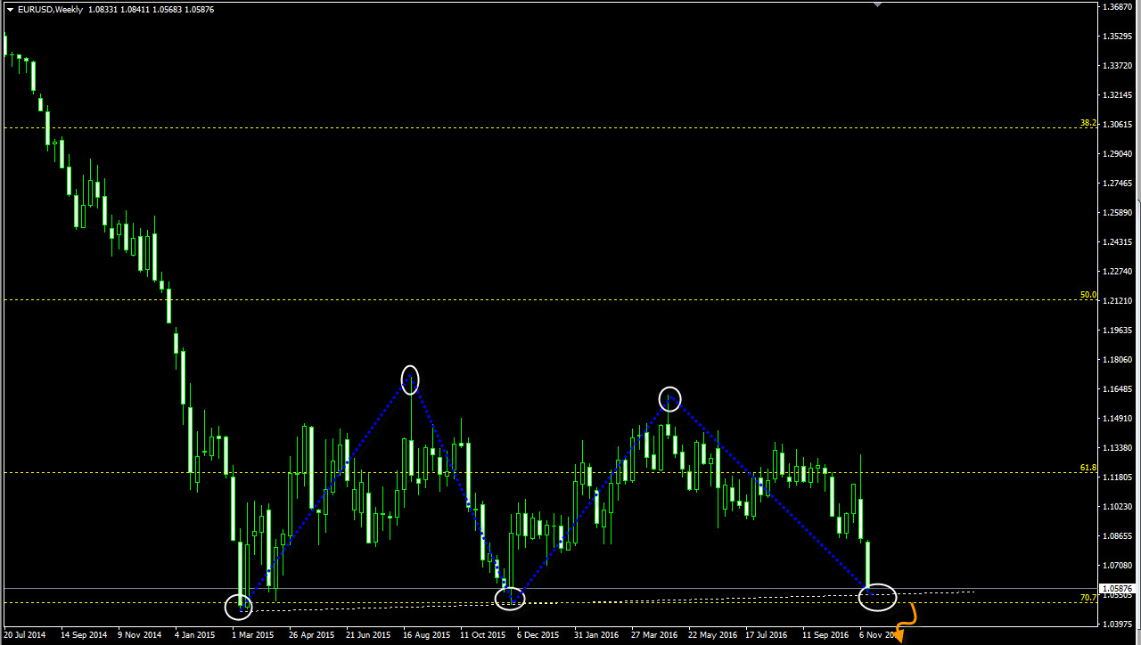Click the 1.30615 price axis label
Viewport: 1141px width, 645px height.
(1118, 125)
